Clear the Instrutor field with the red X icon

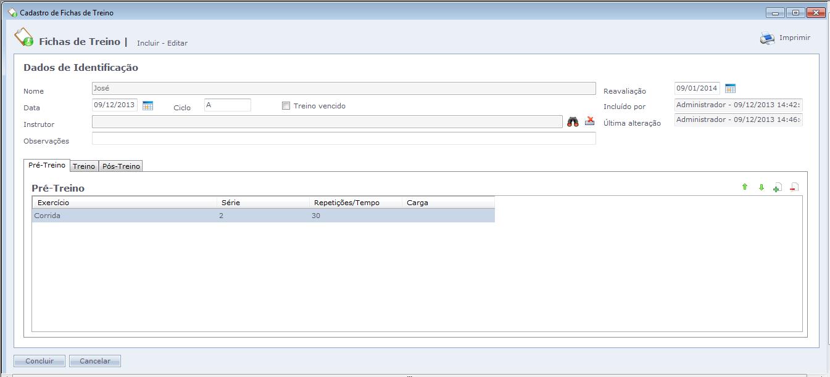pyautogui.click(x=589, y=121)
